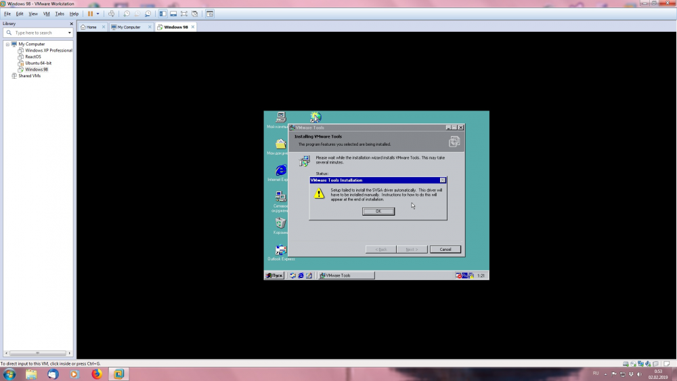677x381 pixels.
Task: Select ReactOS virtual machine in Library
Action: click(32, 57)
